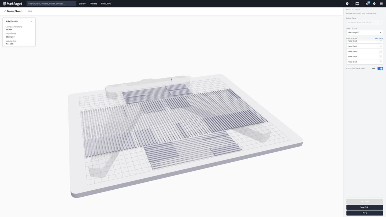Screen dimensions: 386x217
Task: Click the Markforged logo
Action: [12, 3]
